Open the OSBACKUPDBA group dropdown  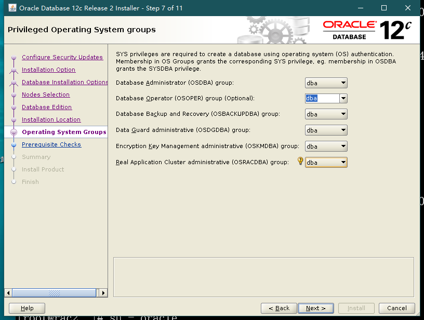pyautogui.click(x=326, y=114)
